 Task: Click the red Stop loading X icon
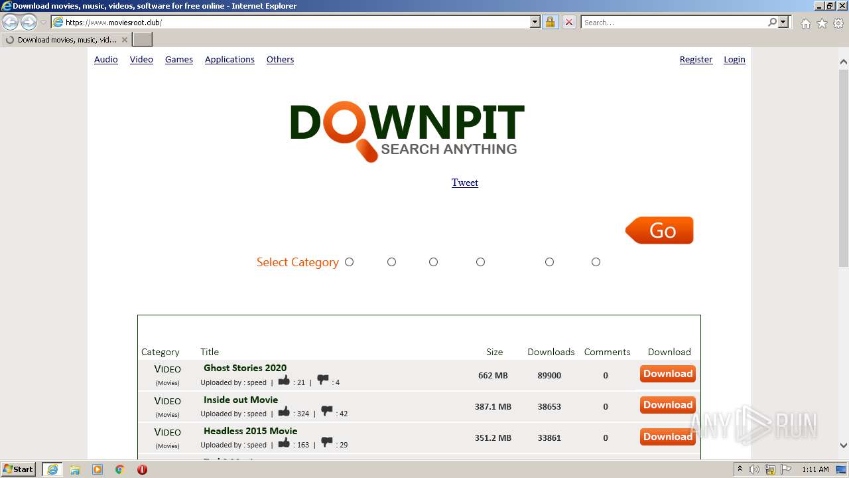tap(569, 22)
